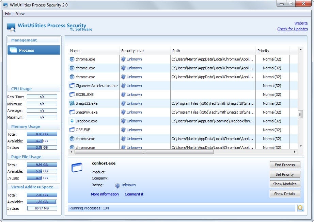The image size is (314, 222).
Task: Click the shield icon in the SnagPriv.exe row
Action: coord(123,112)
